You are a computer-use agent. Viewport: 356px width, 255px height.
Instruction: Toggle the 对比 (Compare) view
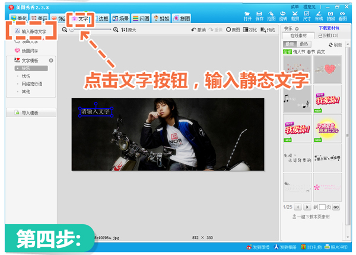click(x=250, y=30)
